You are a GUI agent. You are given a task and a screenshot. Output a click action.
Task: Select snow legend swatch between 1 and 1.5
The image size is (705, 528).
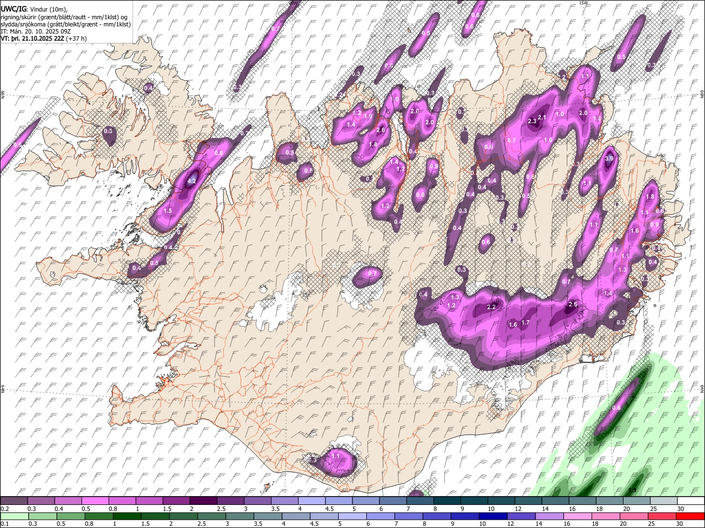click(x=149, y=501)
